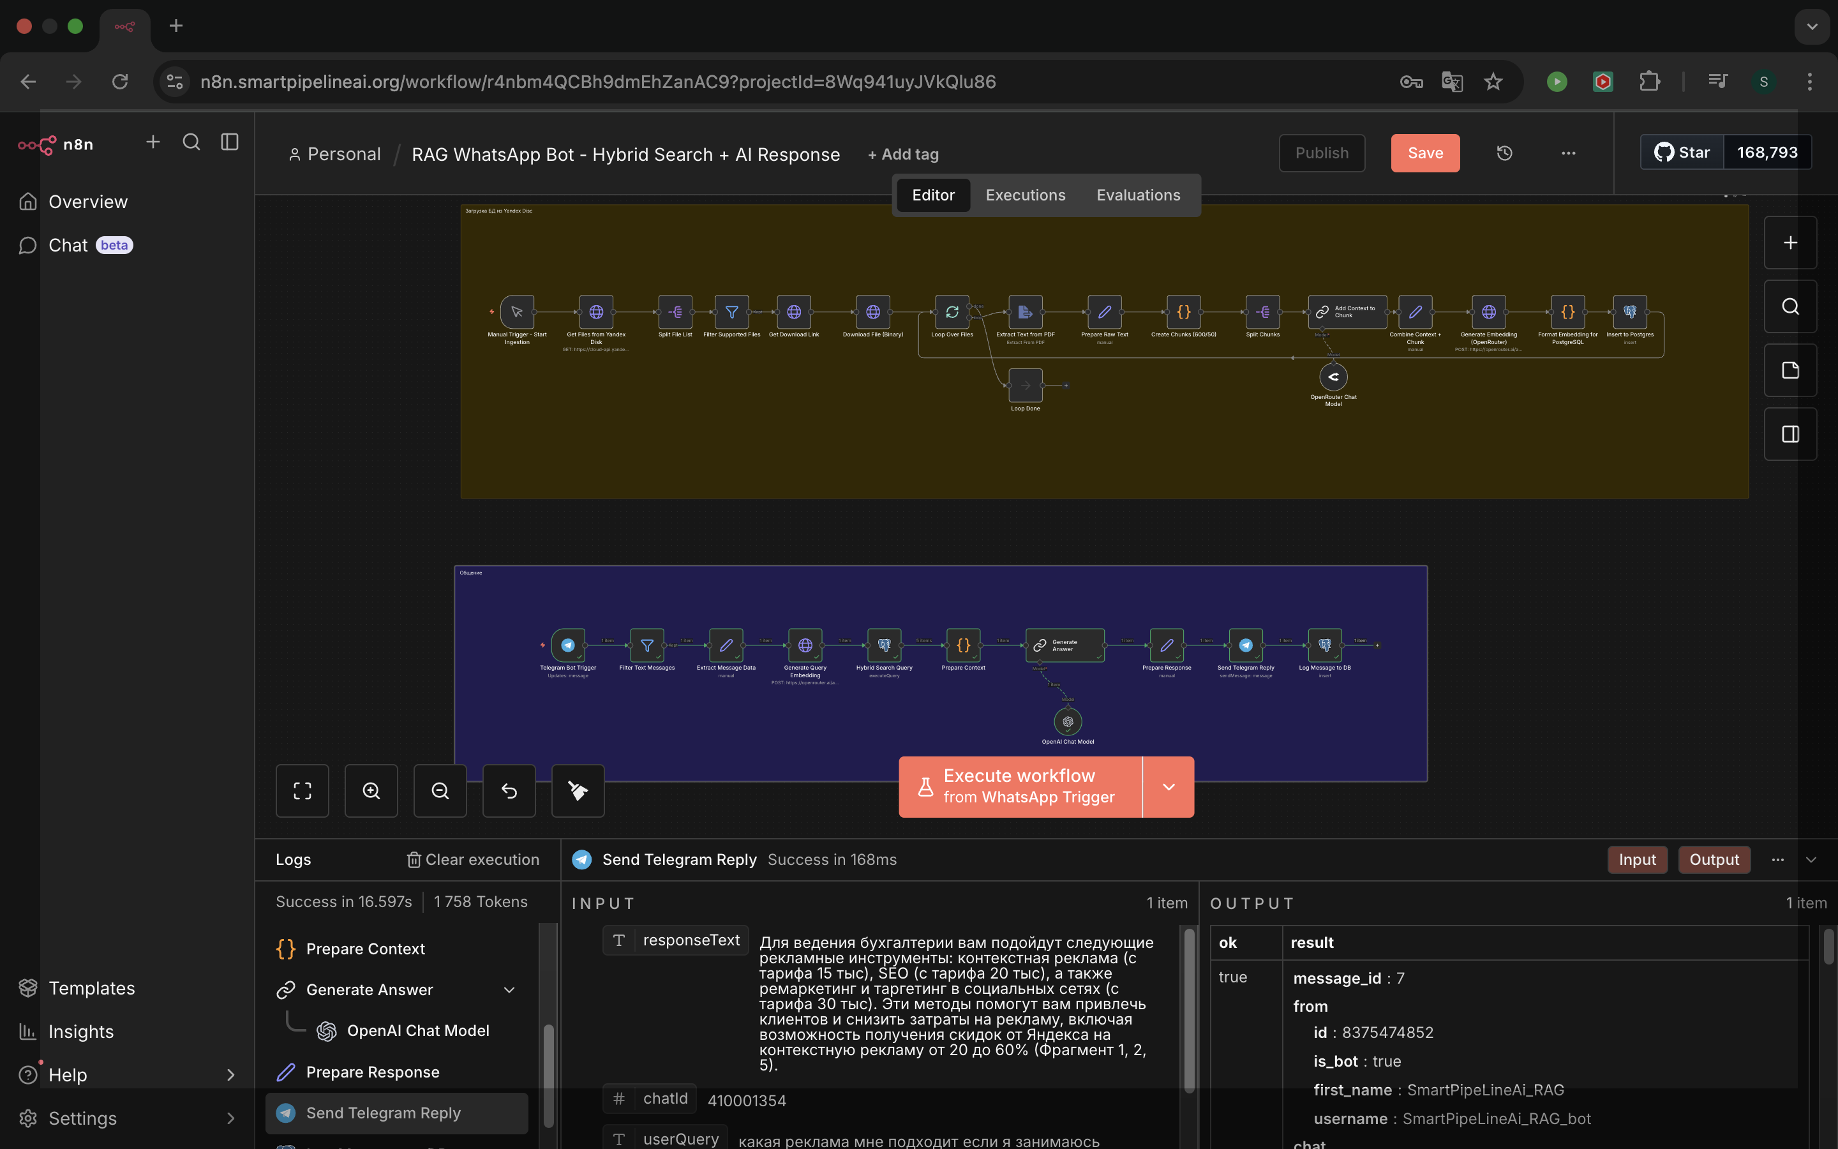The width and height of the screenshot is (1838, 1149).
Task: Collapse Generate Answer log entry
Action: coord(509,989)
